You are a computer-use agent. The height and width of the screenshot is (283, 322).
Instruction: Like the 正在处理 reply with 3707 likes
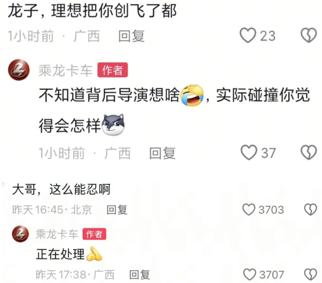249,274
